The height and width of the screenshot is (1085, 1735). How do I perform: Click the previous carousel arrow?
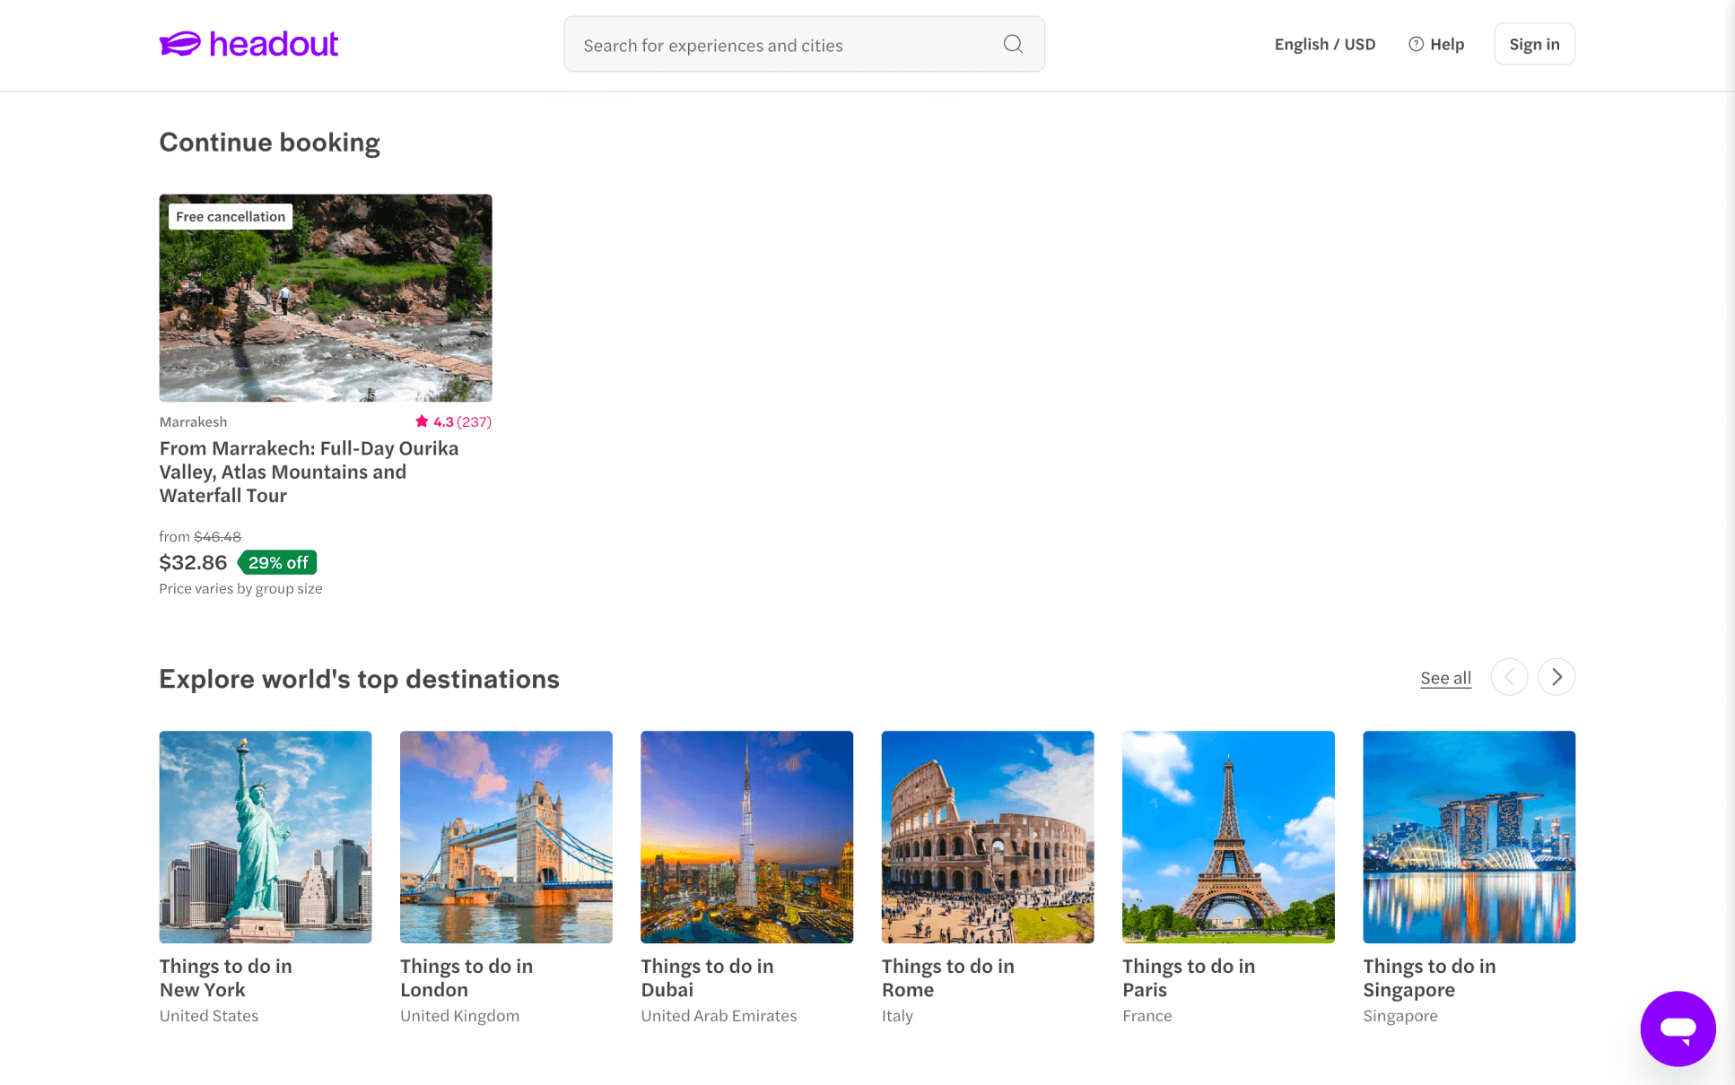tap(1509, 677)
